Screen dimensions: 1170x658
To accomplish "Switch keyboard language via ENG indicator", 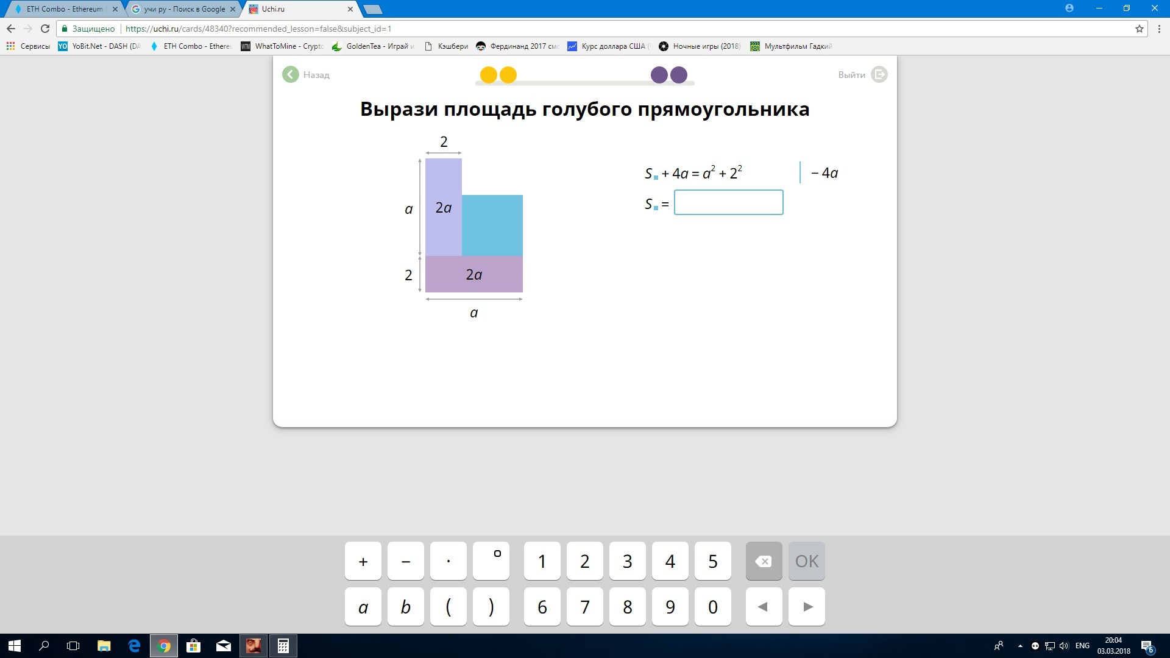I will (1083, 646).
